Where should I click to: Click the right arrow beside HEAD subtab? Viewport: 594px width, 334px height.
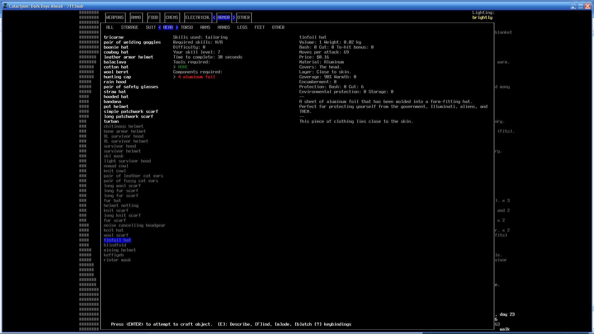pos(177,28)
